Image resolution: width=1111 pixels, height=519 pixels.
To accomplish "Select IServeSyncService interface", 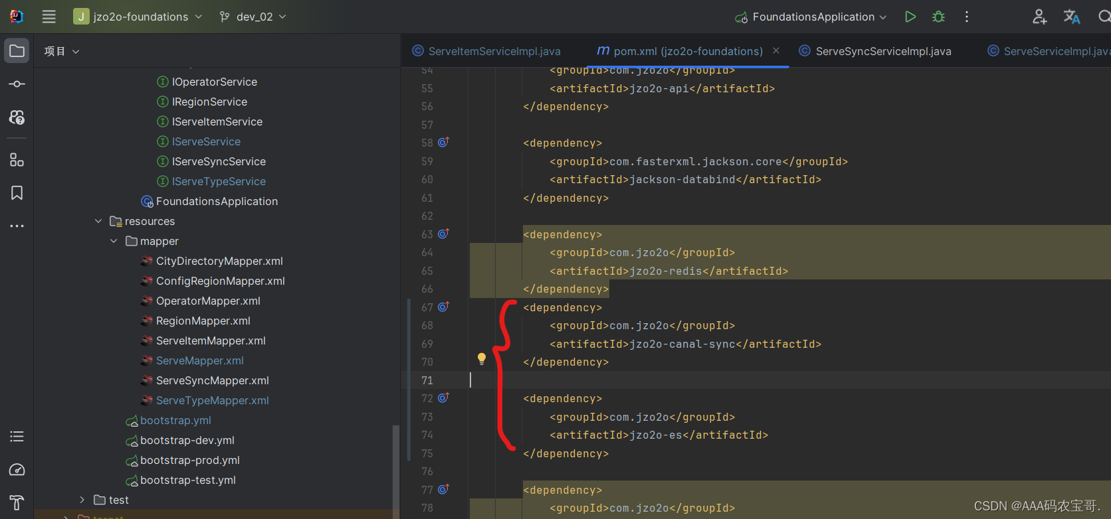I will click(219, 161).
